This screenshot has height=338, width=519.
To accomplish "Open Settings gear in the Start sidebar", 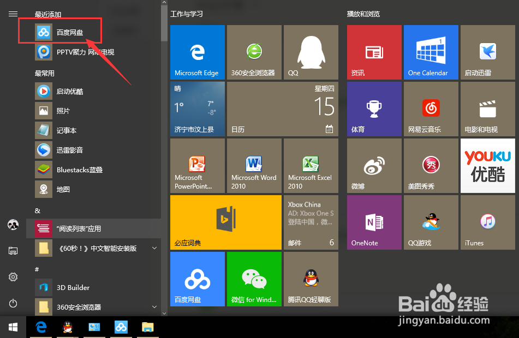I will click(x=13, y=277).
